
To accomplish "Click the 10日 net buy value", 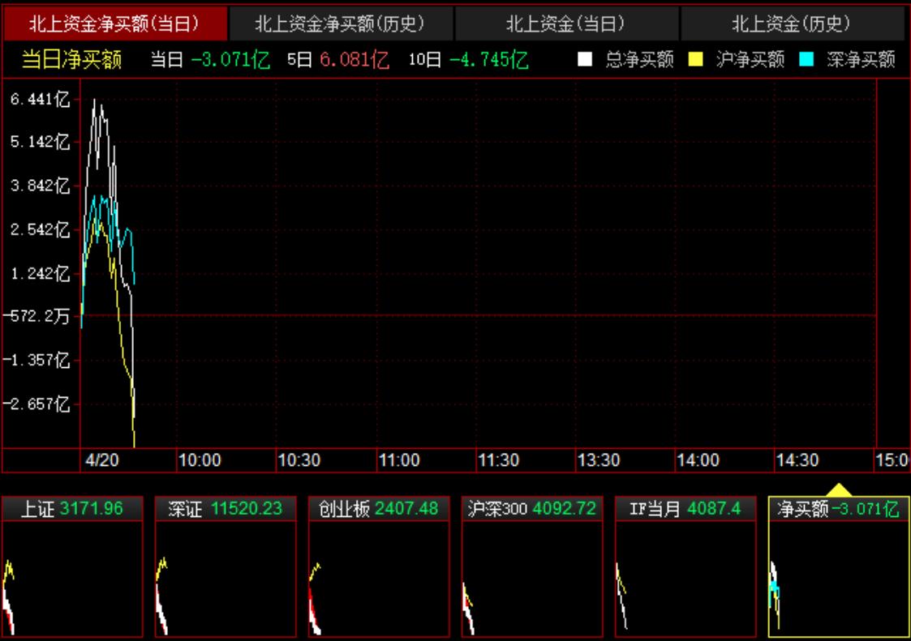I will click(489, 60).
